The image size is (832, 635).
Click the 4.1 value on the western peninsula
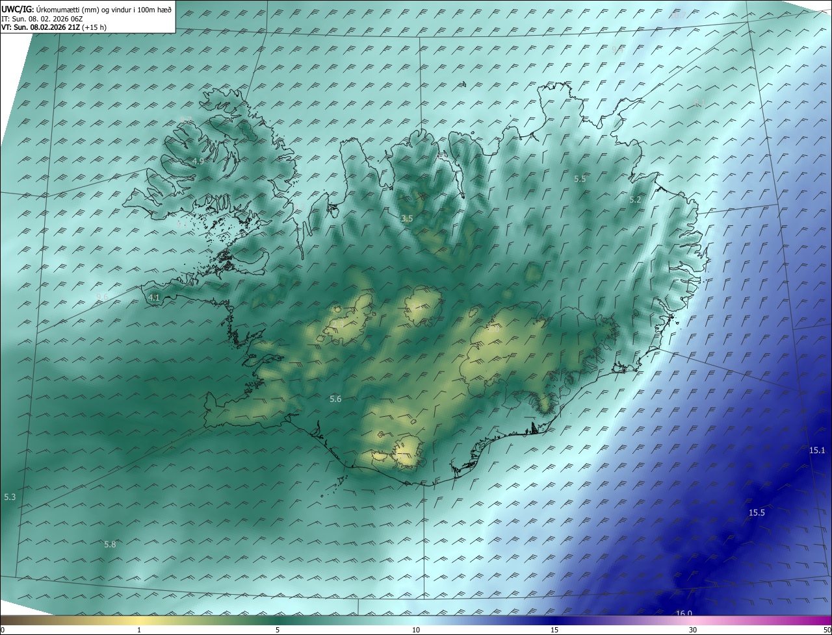tap(154, 298)
